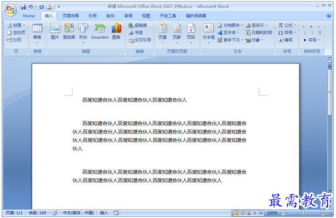Screen dimensions: 336x218
Task: Click the vertical scrollbar thumb
Action: (330, 92)
